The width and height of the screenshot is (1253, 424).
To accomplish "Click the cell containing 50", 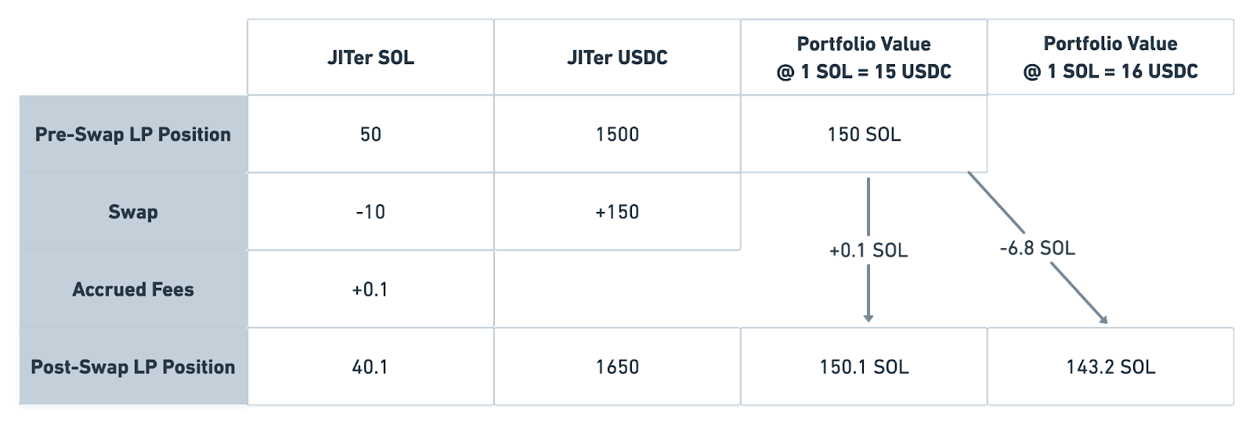I will pos(370,135).
